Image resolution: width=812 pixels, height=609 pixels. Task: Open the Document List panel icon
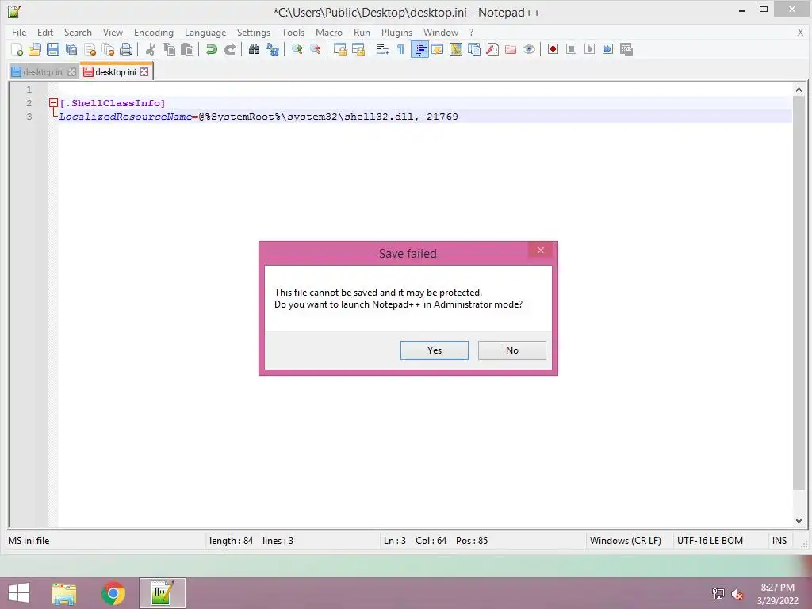(x=474, y=49)
